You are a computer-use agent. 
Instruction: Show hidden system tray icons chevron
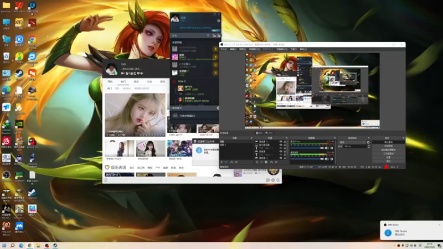click(394, 246)
